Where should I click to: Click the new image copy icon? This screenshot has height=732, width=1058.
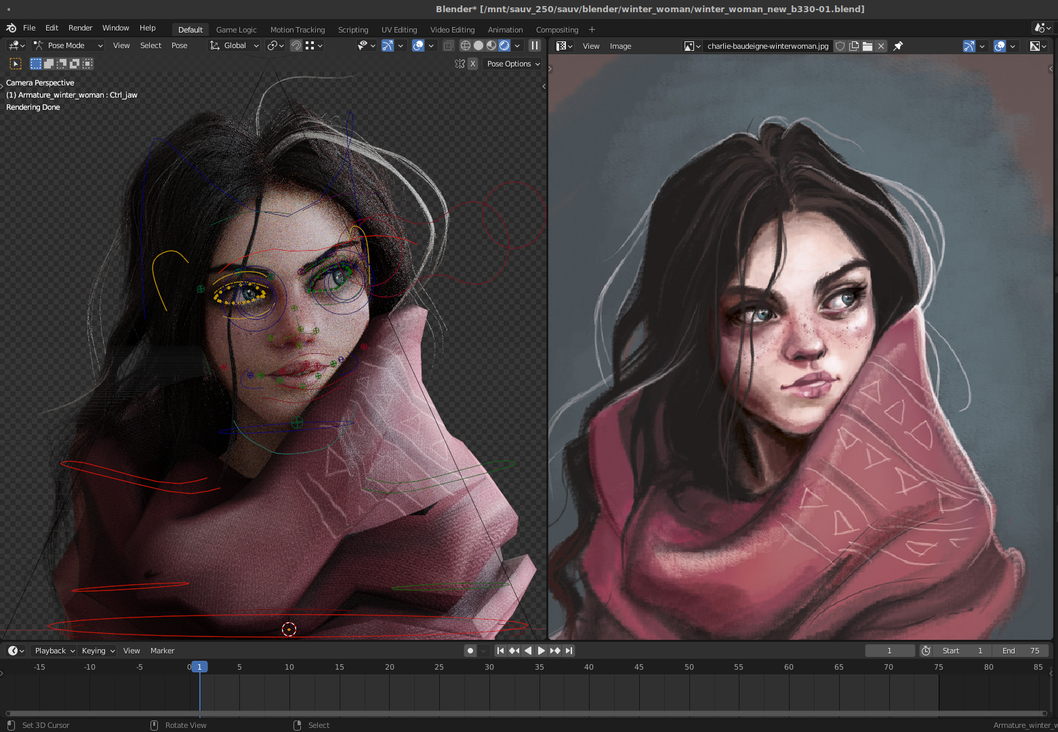click(x=854, y=46)
